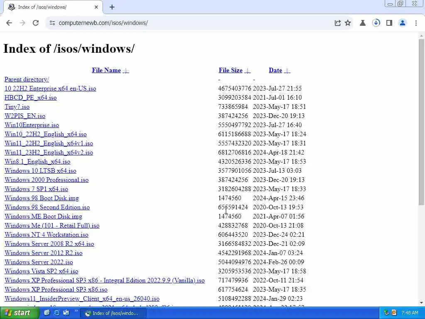Image resolution: width=425 pixels, height=319 pixels.
Task: Click network tray icon
Action: click(x=386, y=313)
